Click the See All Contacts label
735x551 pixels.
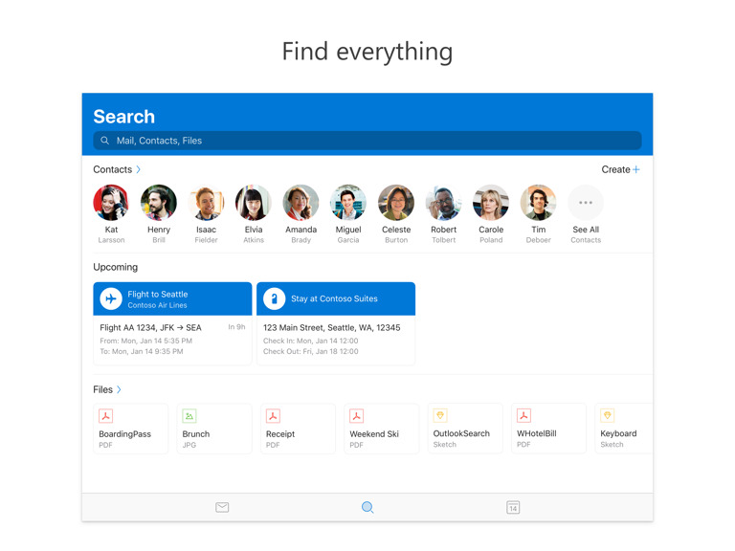586,234
